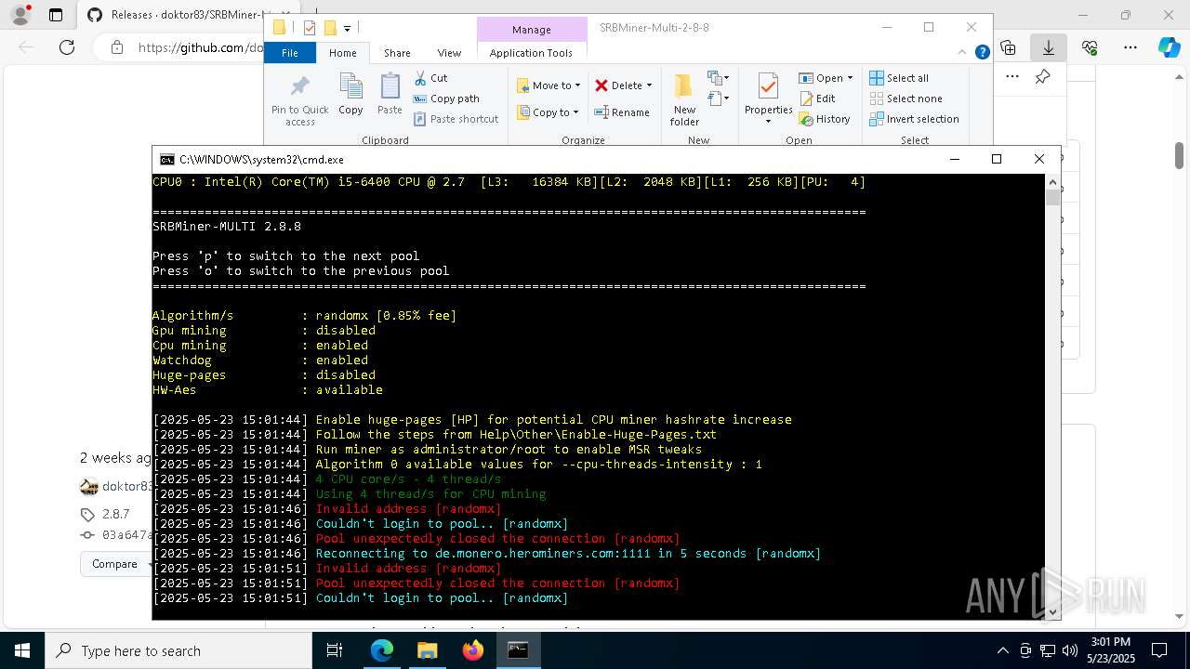Click the Edge address bar URL
The image size is (1190, 669).
pos(201,47)
